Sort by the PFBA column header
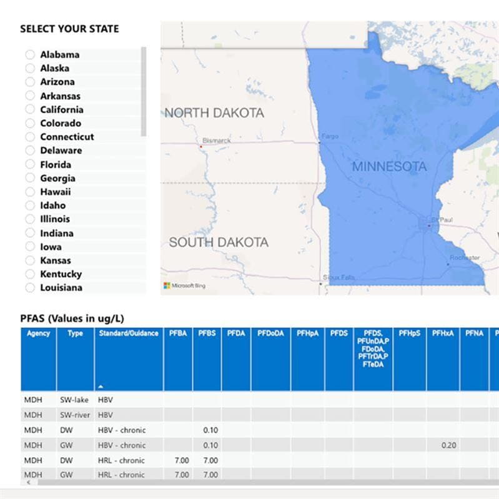This screenshot has width=499, height=499. coord(178,333)
